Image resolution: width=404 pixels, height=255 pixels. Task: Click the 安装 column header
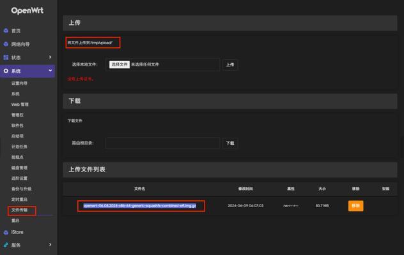point(385,189)
